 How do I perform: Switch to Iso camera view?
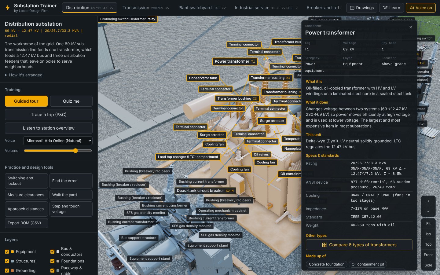[x=428, y=234]
